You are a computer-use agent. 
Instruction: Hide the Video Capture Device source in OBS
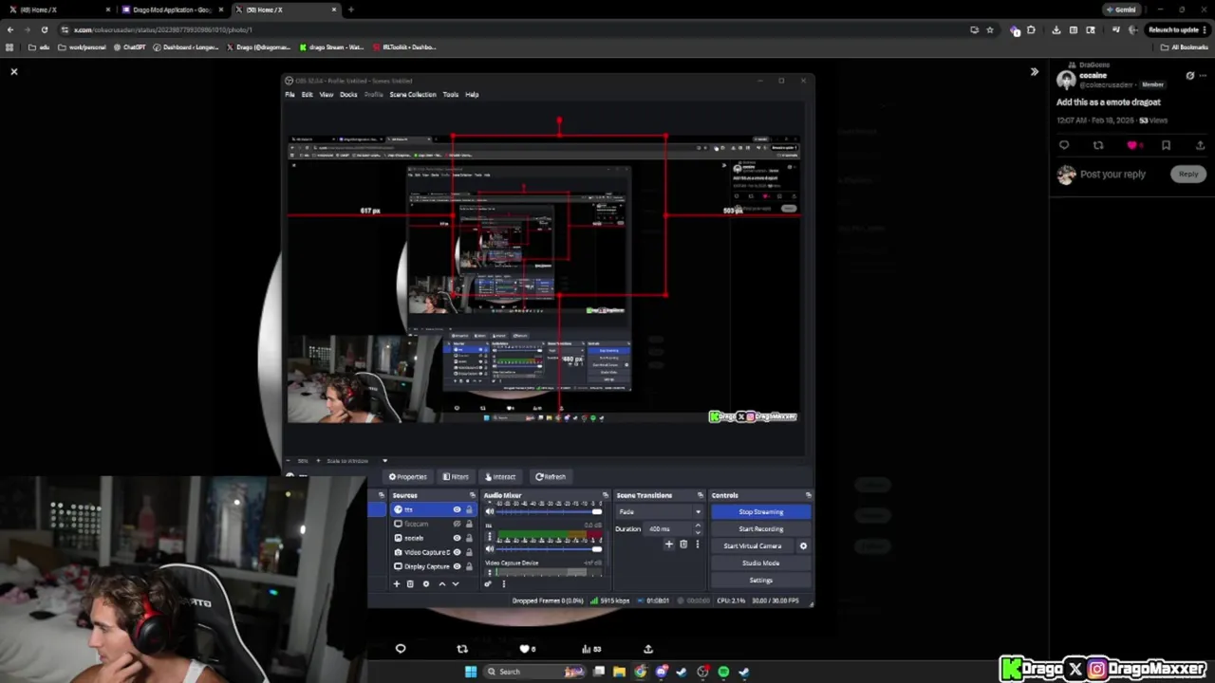457,552
